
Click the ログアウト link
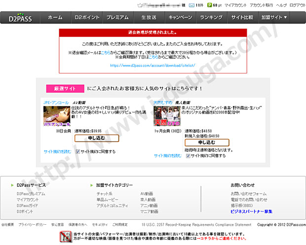click(297, 5)
